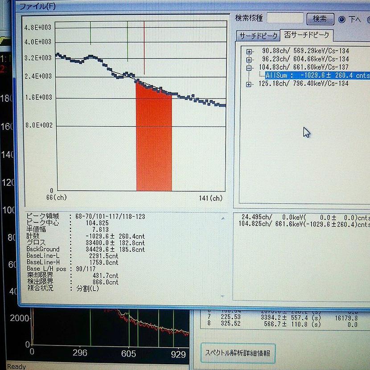The width and height of the screenshot is (370, 370).
Task: Expand the 96.23ch Cs-134 tree node
Action: pyautogui.click(x=249, y=59)
